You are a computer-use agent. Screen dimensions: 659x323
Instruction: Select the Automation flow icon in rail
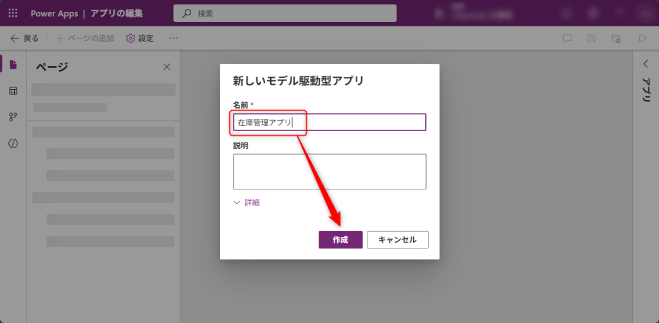click(x=13, y=117)
